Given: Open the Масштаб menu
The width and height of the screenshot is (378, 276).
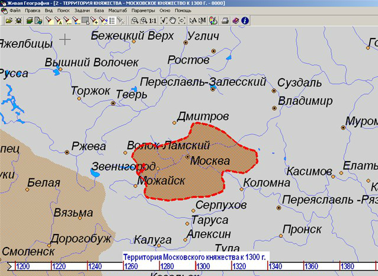Looking at the screenshot, I should (x=116, y=11).
